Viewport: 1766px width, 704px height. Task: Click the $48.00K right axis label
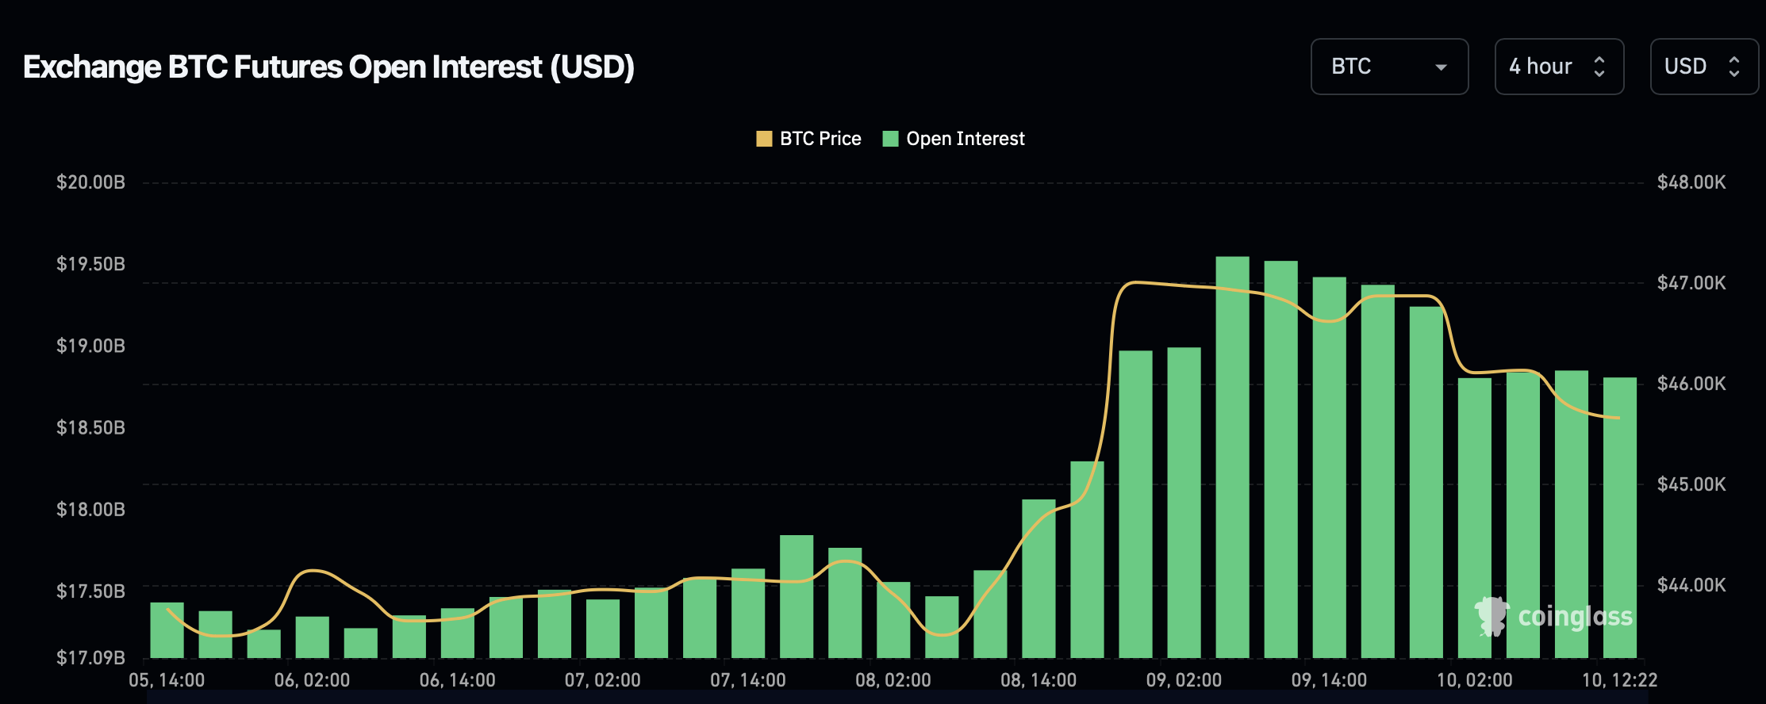(x=1691, y=182)
